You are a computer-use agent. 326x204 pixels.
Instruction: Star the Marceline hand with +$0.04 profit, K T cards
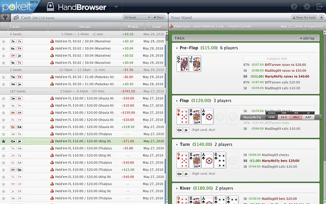(4, 48)
